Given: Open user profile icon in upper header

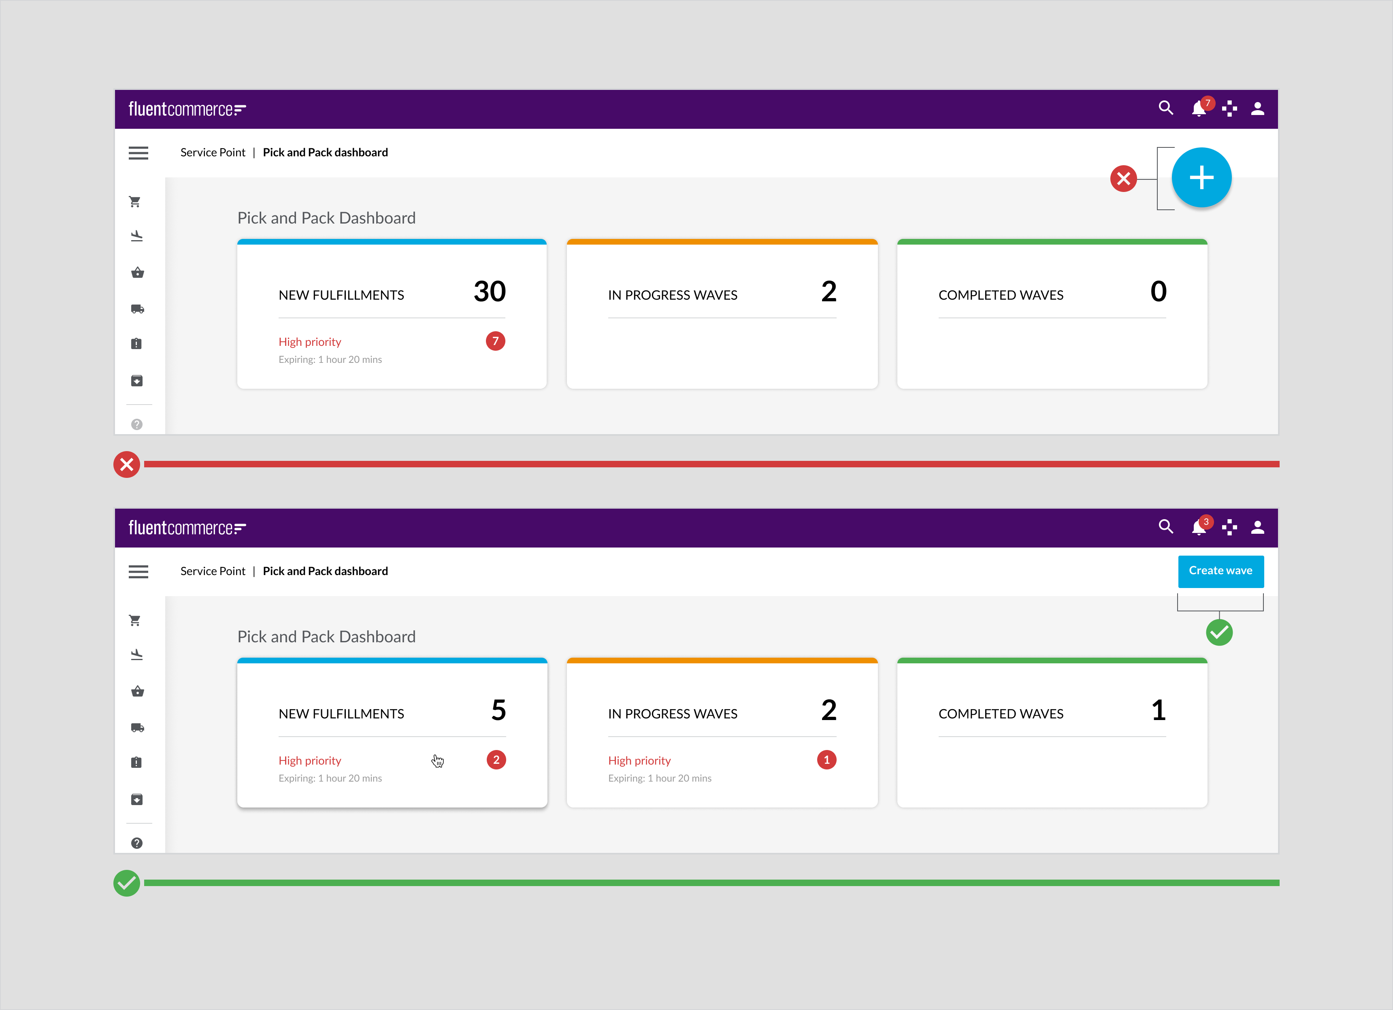Looking at the screenshot, I should pyautogui.click(x=1257, y=109).
